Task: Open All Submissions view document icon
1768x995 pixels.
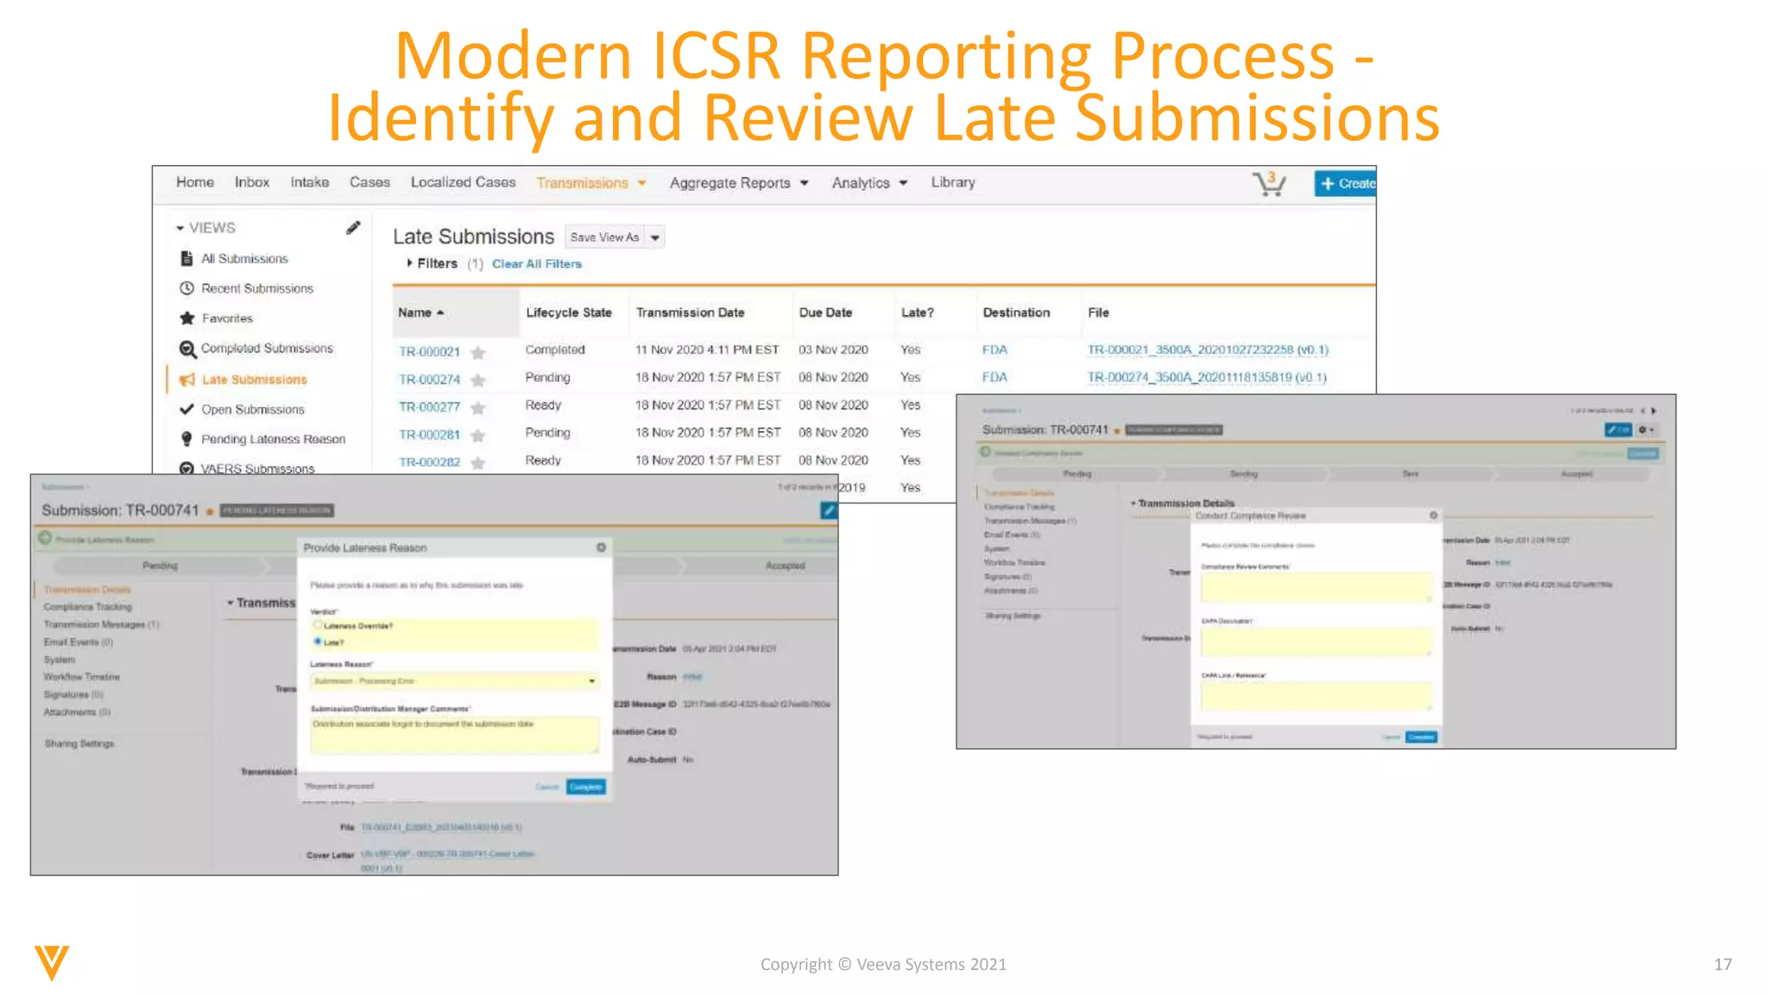Action: coord(186,258)
